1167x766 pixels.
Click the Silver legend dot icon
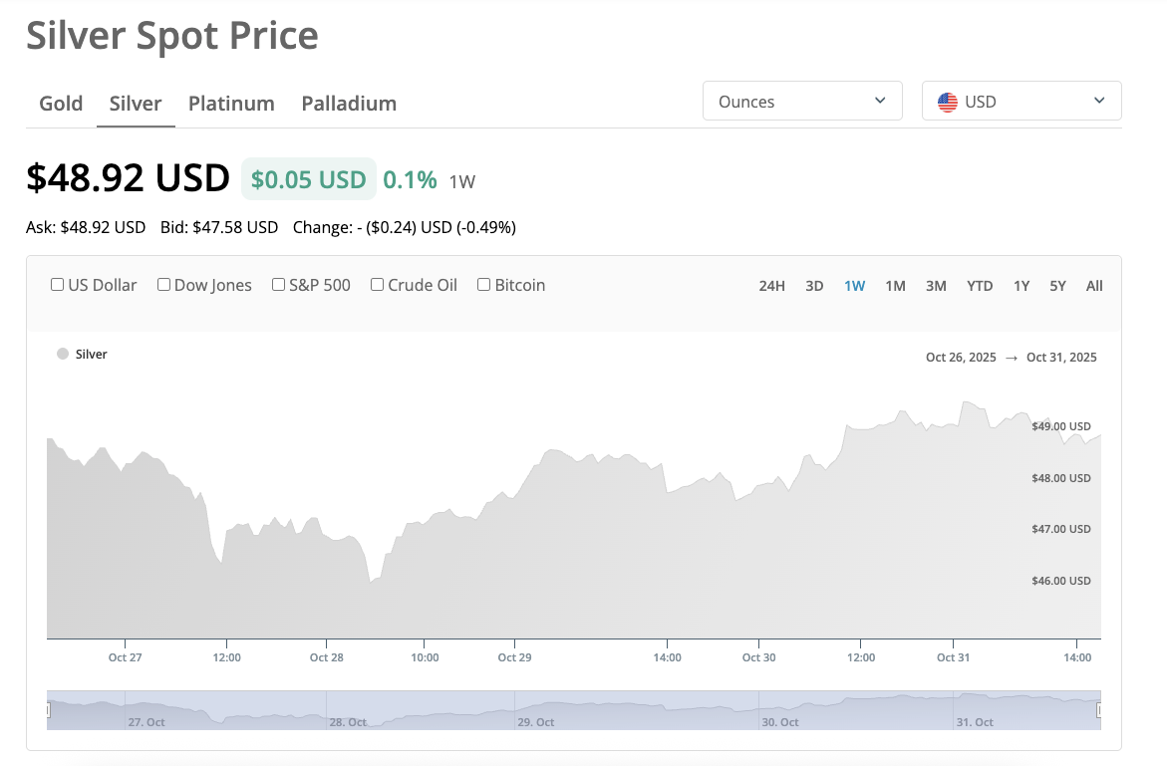coord(63,354)
